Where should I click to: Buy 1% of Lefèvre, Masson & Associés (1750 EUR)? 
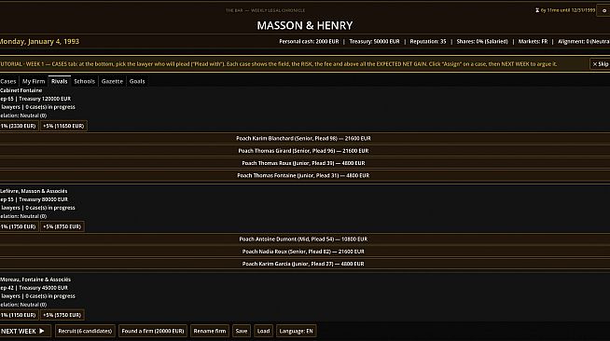(x=19, y=226)
